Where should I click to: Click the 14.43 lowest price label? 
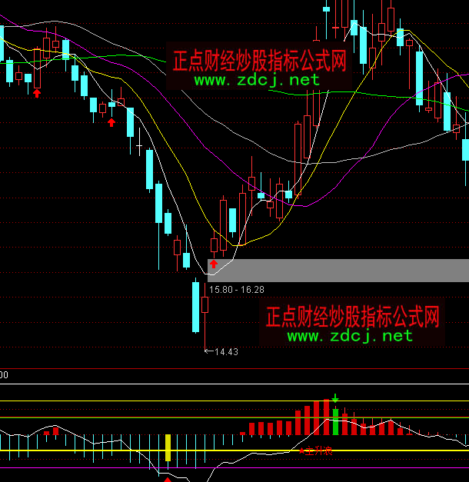tap(225, 351)
